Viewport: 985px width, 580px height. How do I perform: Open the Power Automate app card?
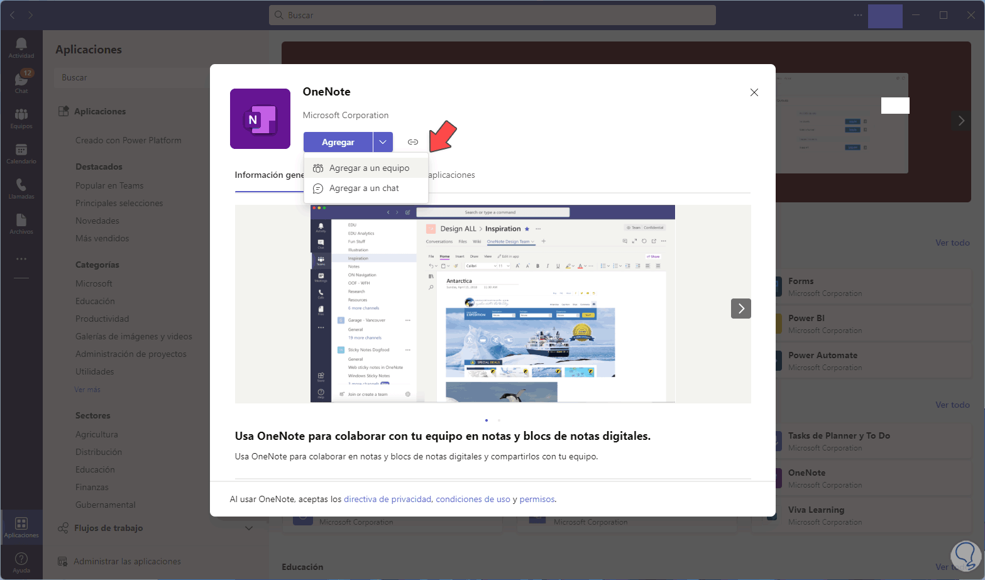(874, 361)
